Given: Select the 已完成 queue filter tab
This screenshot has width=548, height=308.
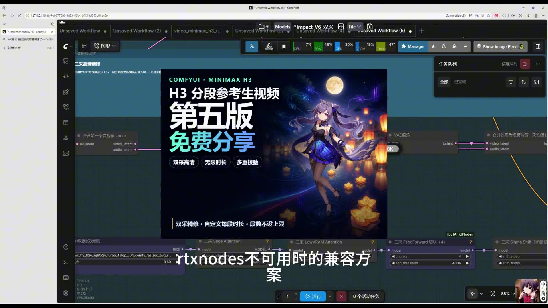Looking at the screenshot, I should 460,82.
